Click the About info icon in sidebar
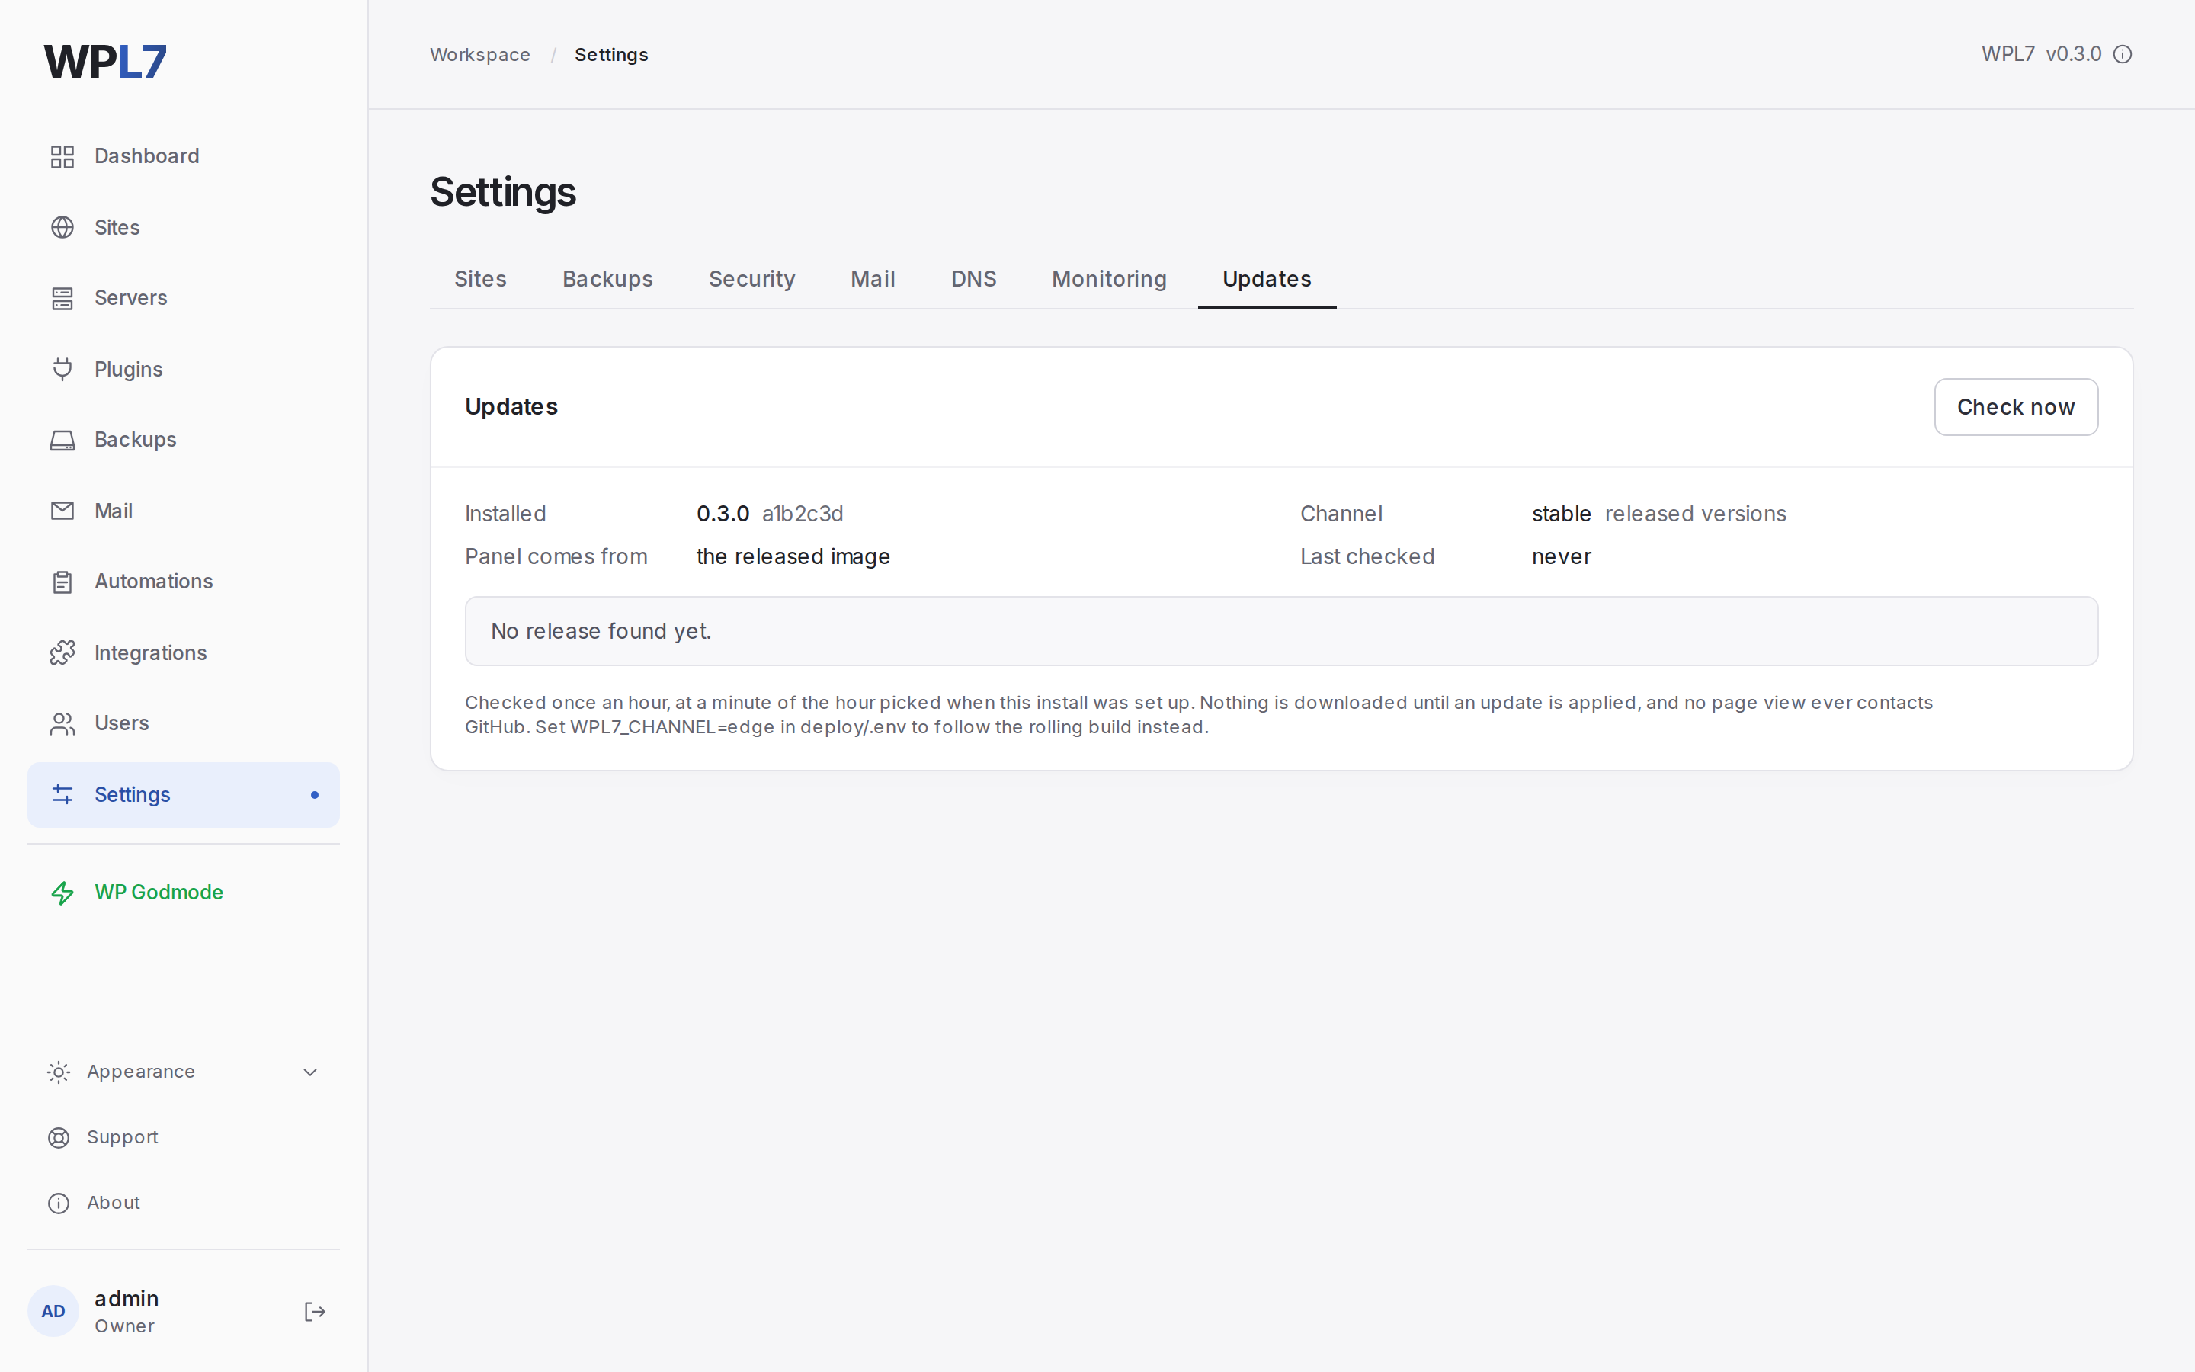 [58, 1204]
